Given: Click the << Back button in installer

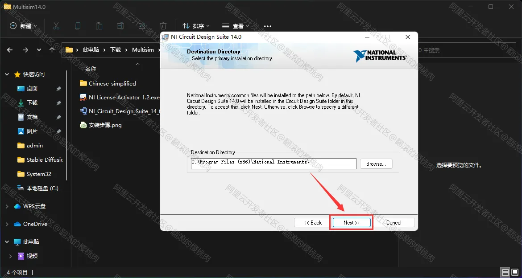Looking at the screenshot, I should point(313,222).
